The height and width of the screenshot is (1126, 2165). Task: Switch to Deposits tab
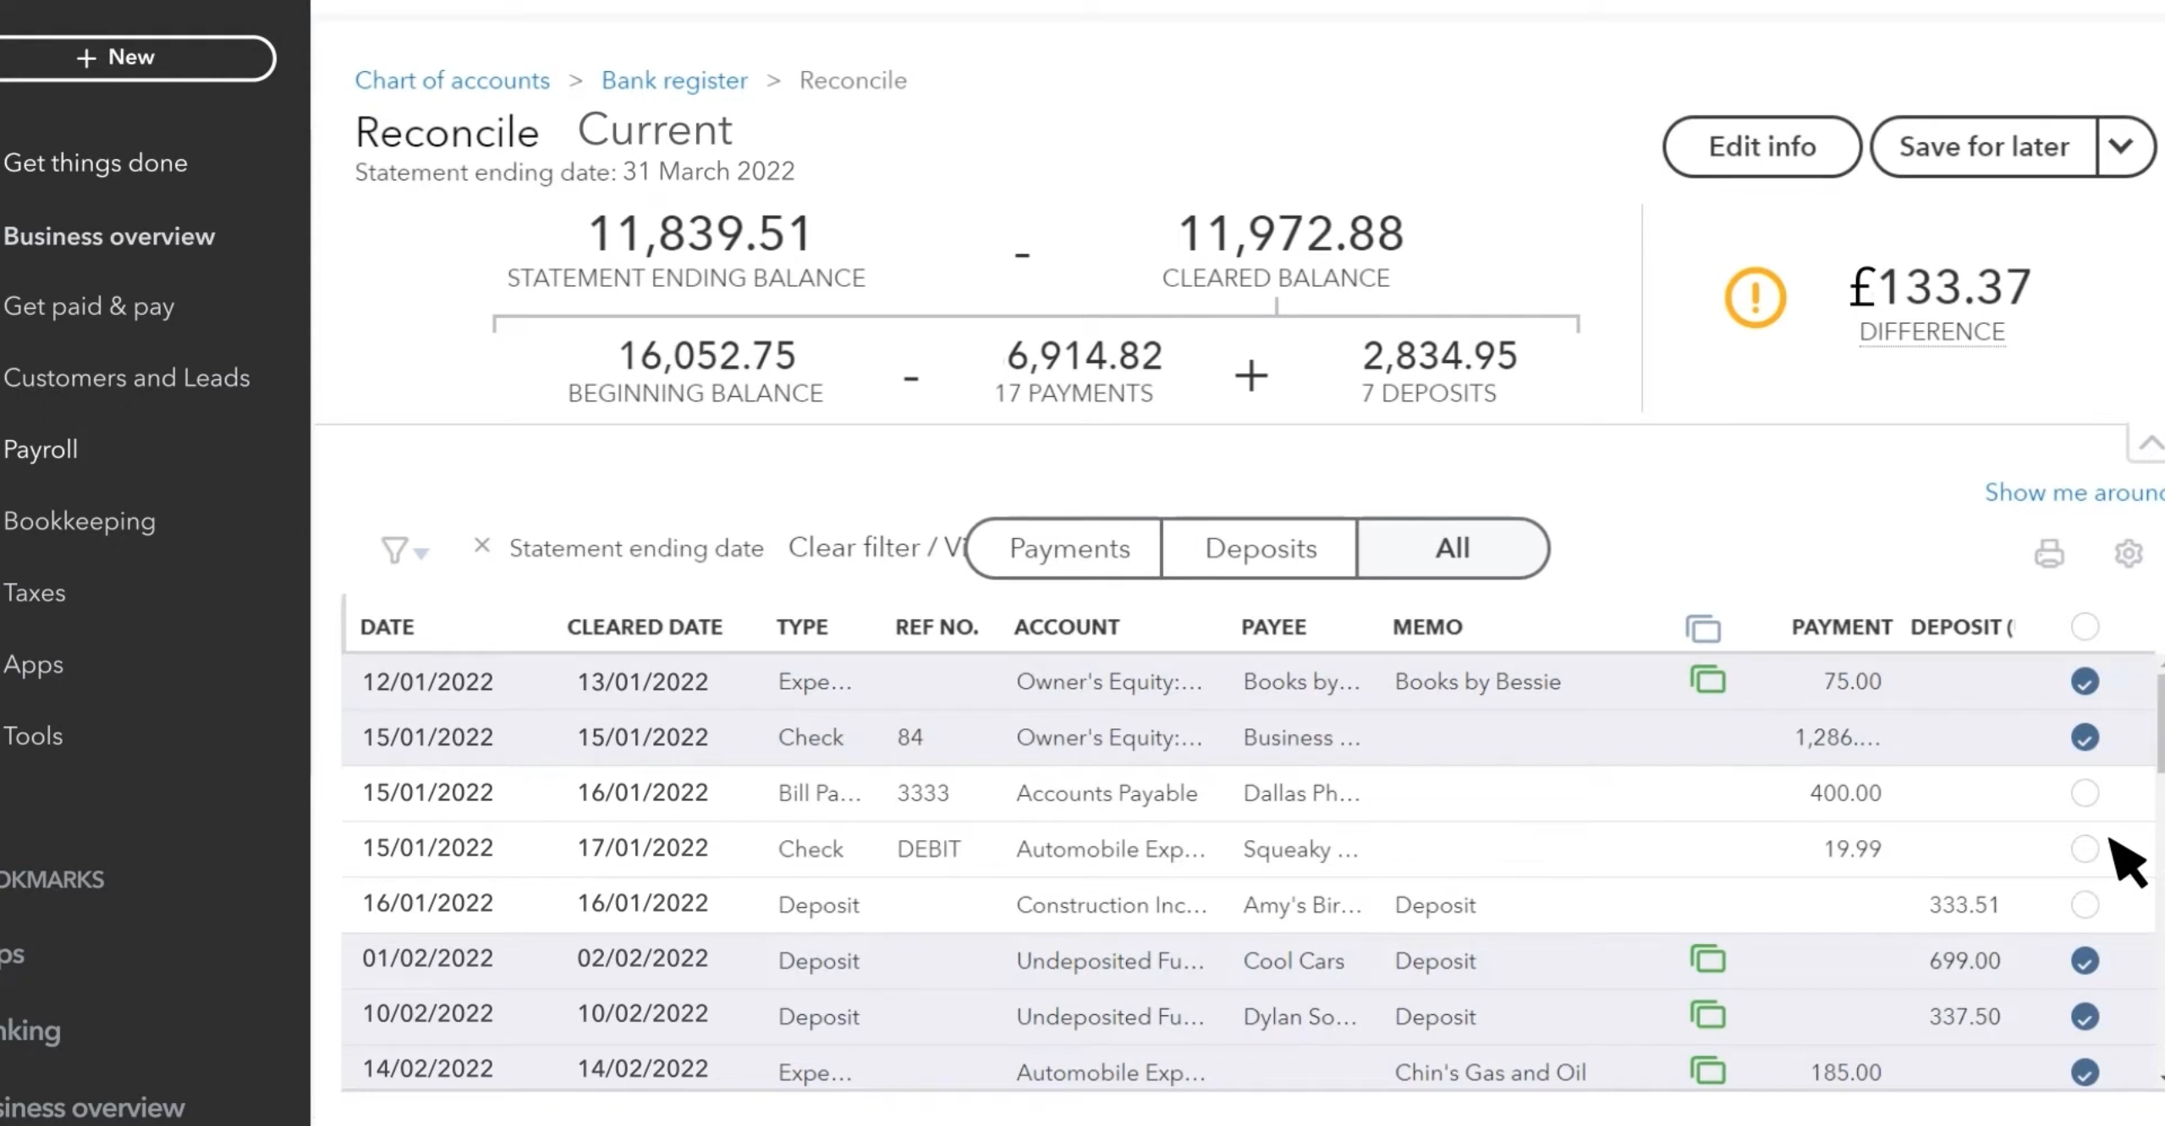(1260, 548)
